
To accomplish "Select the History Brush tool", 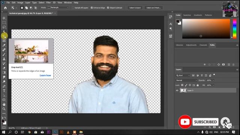I will pyautogui.click(x=4, y=63).
